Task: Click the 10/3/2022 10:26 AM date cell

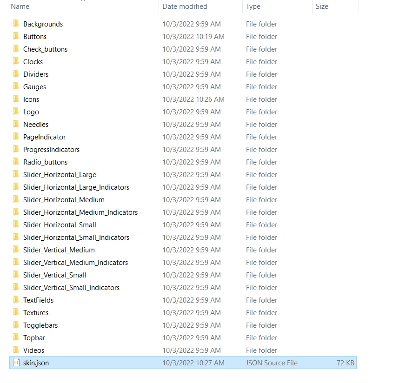Action: click(x=193, y=99)
